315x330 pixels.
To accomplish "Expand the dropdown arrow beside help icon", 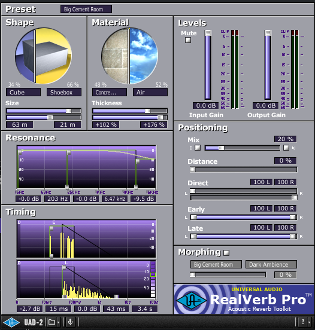I will click(x=309, y=322).
